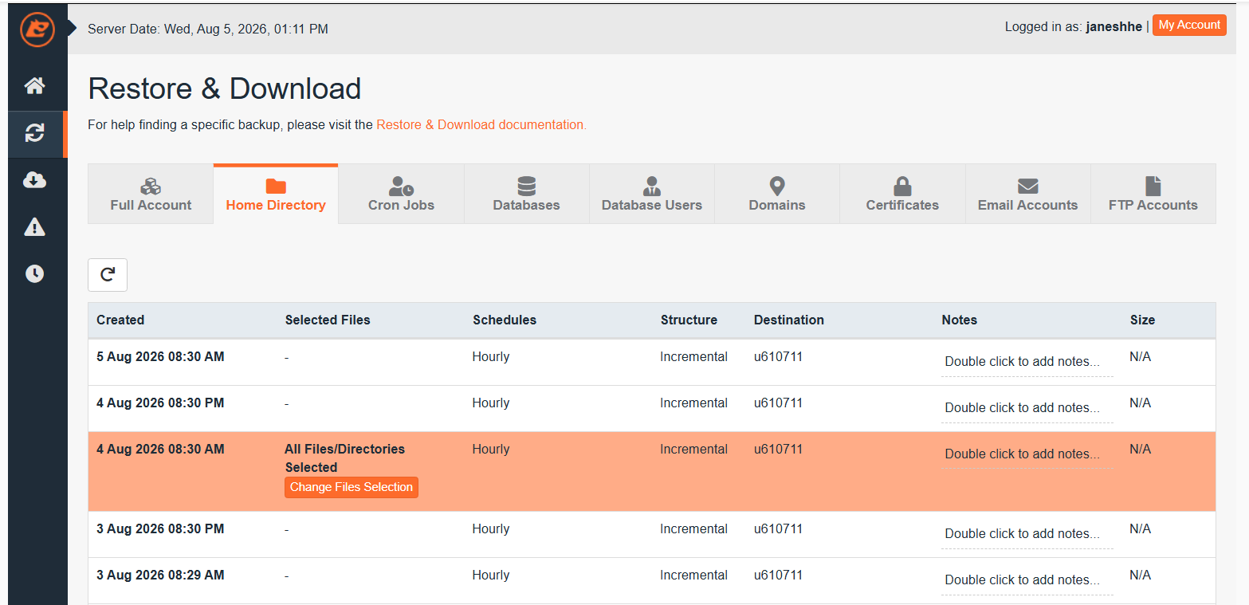The width and height of the screenshot is (1249, 605).
Task: Go to the Home dashboard icon
Action: pos(35,85)
